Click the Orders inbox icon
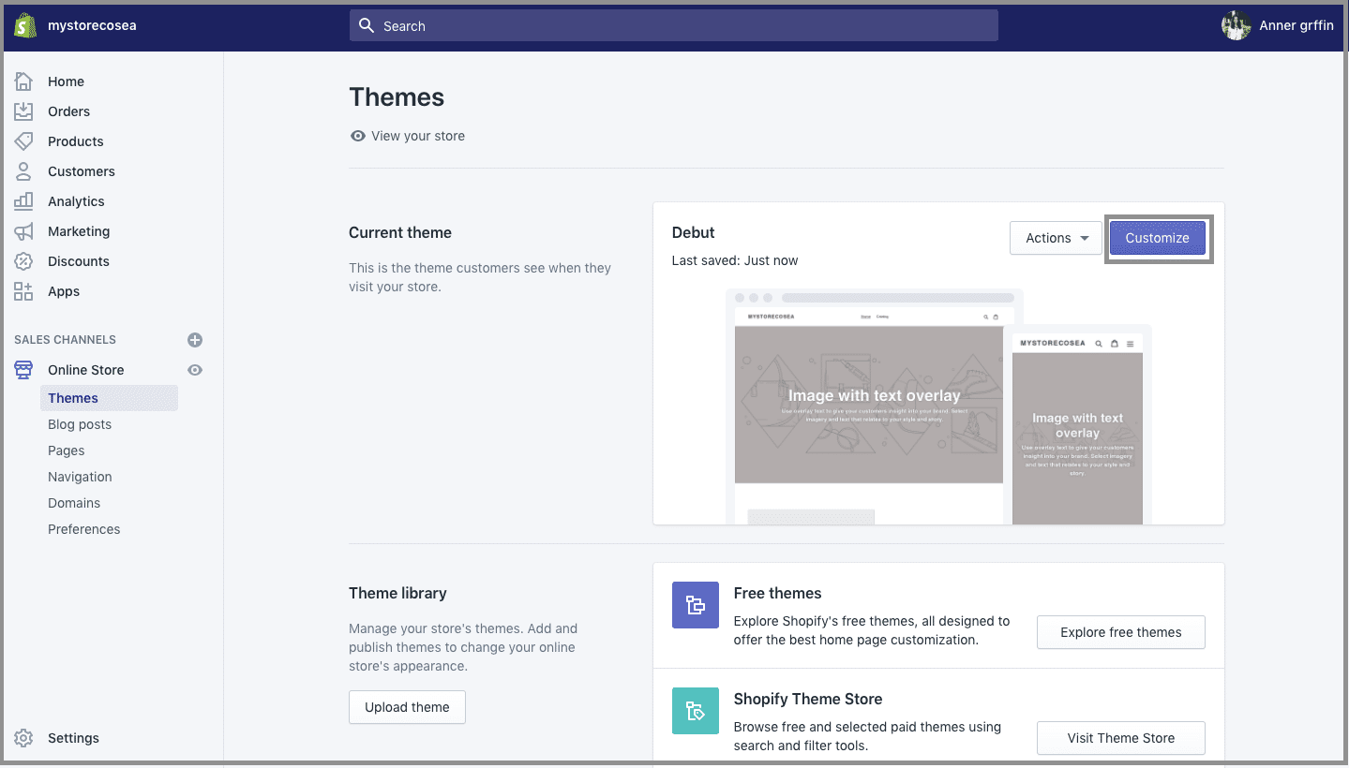 23,111
